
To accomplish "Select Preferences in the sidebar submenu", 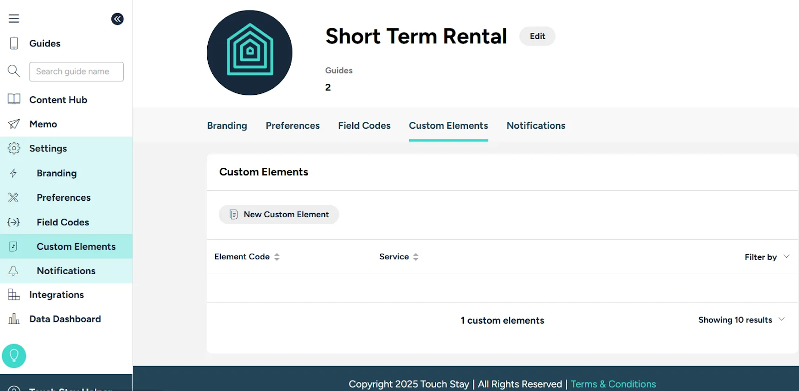I will 64,198.
